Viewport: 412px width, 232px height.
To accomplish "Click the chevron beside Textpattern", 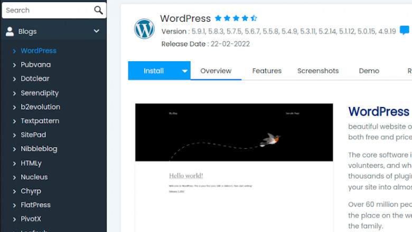I will (x=14, y=121).
